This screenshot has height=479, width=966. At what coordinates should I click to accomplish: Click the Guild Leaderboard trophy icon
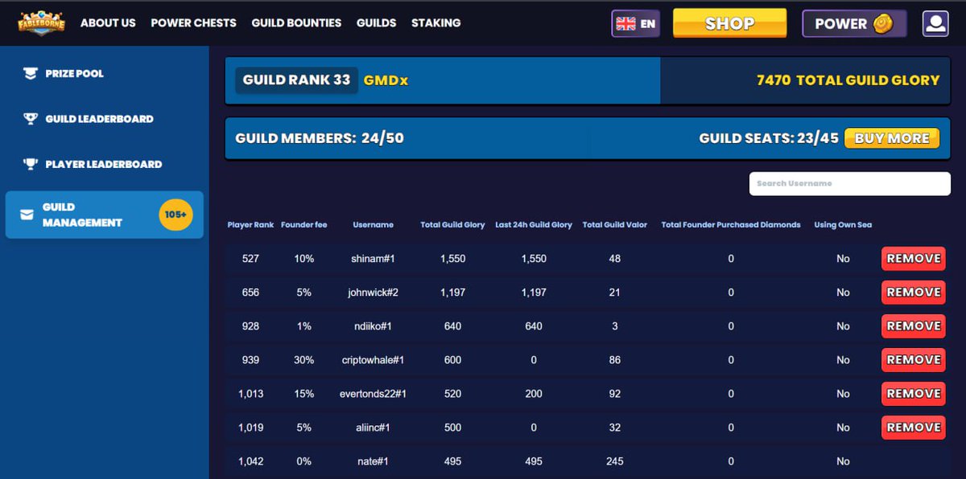pyautogui.click(x=32, y=118)
